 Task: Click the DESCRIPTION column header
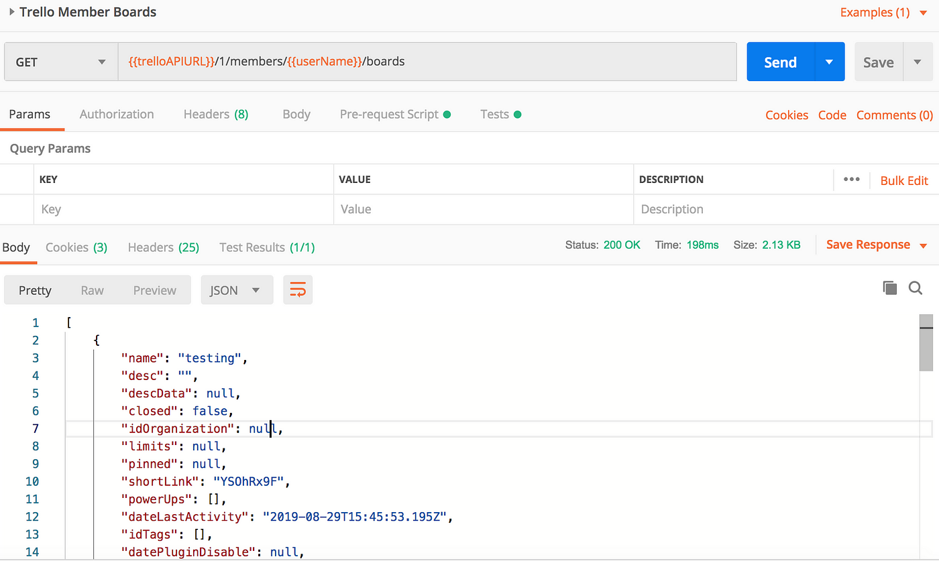click(671, 180)
